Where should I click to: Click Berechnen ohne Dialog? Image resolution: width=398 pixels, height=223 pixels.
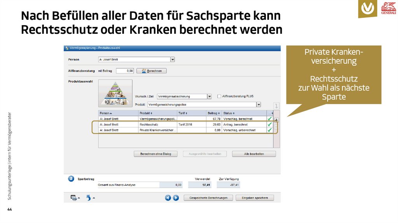click(x=155, y=154)
